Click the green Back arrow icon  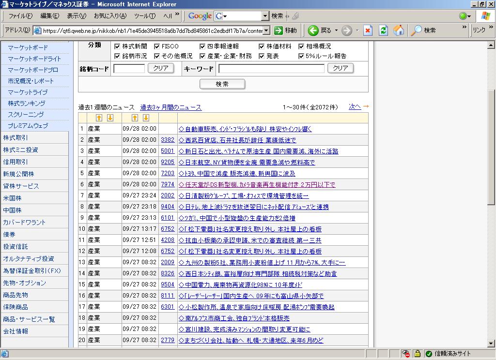point(313,30)
